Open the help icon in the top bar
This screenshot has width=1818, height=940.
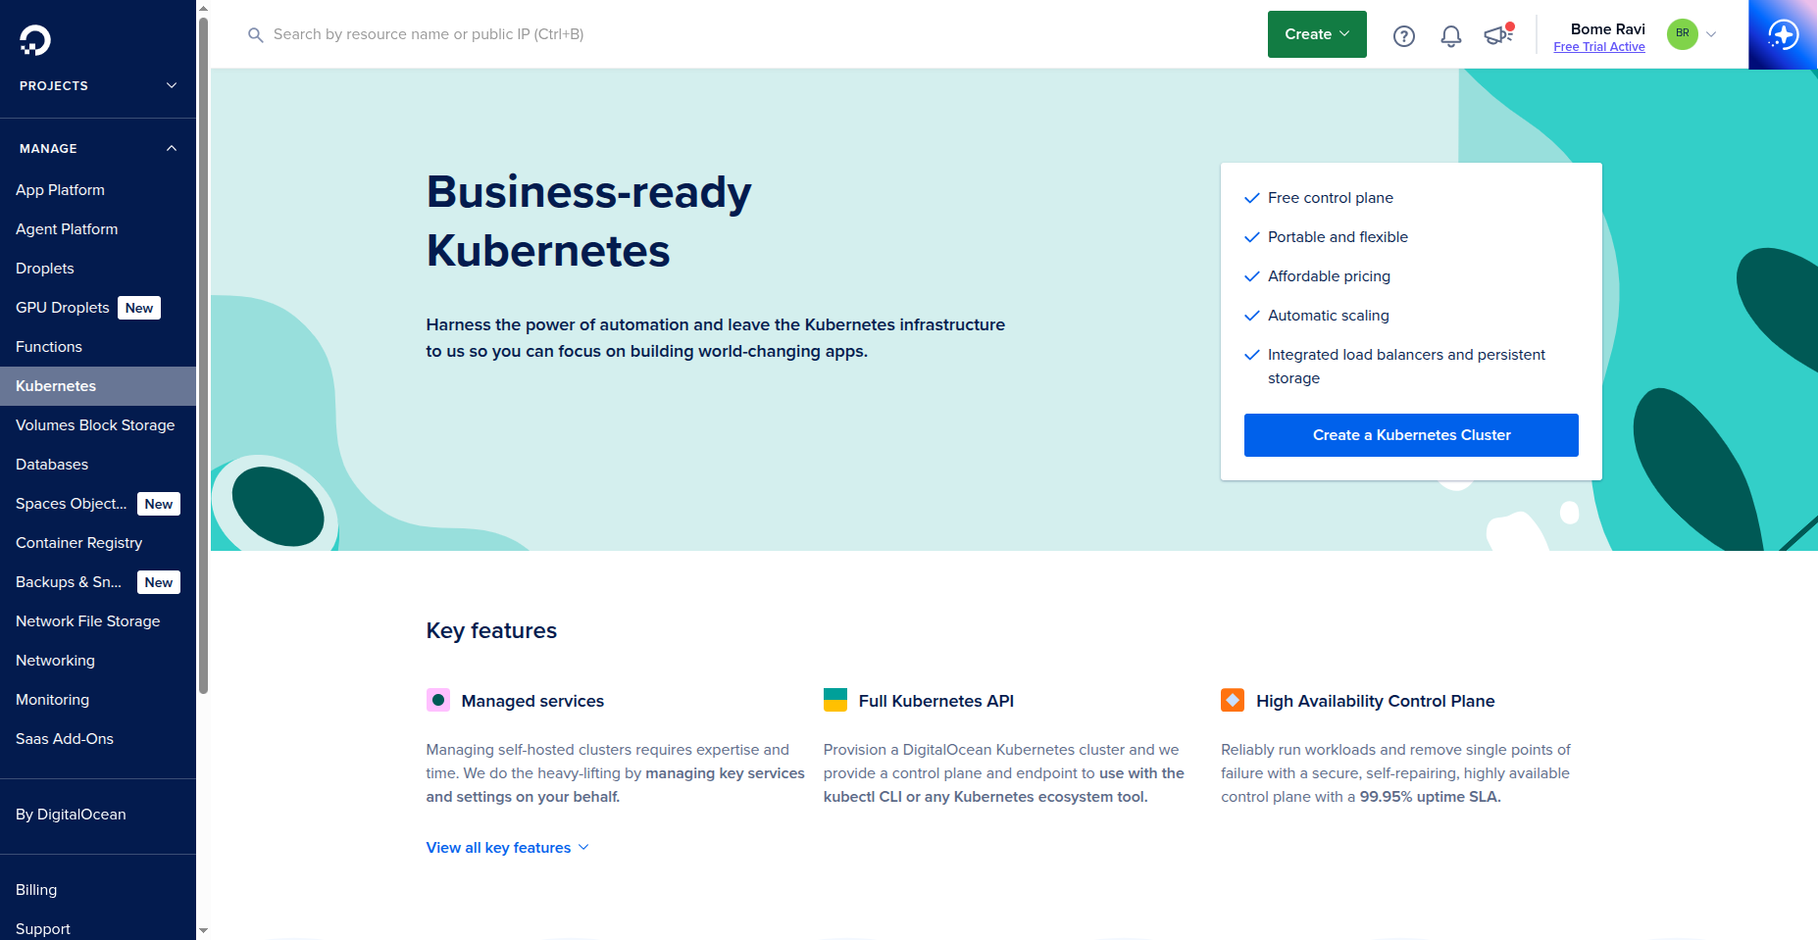[1403, 34]
